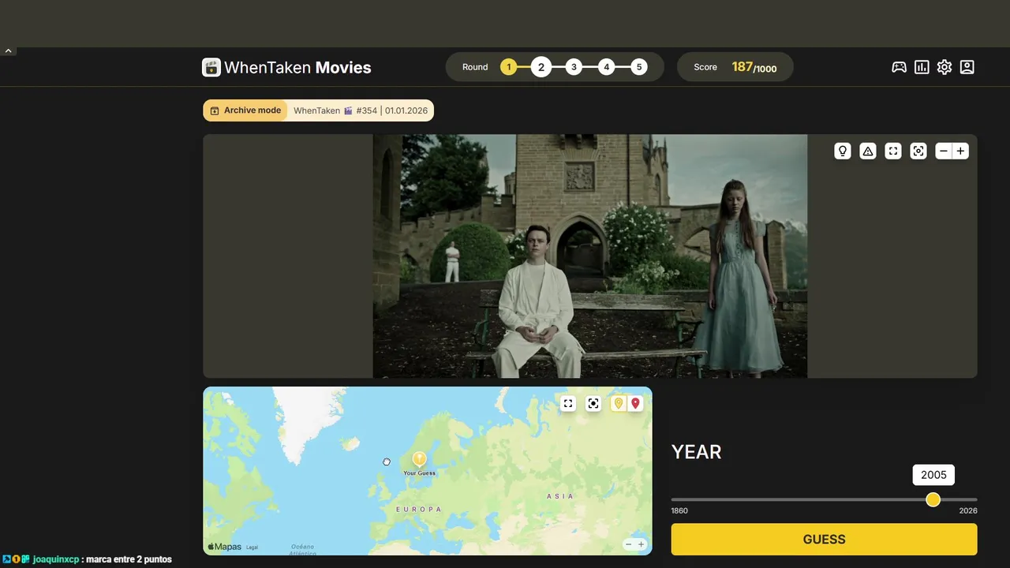
Task: Open the game modes controller icon
Action: (899, 67)
